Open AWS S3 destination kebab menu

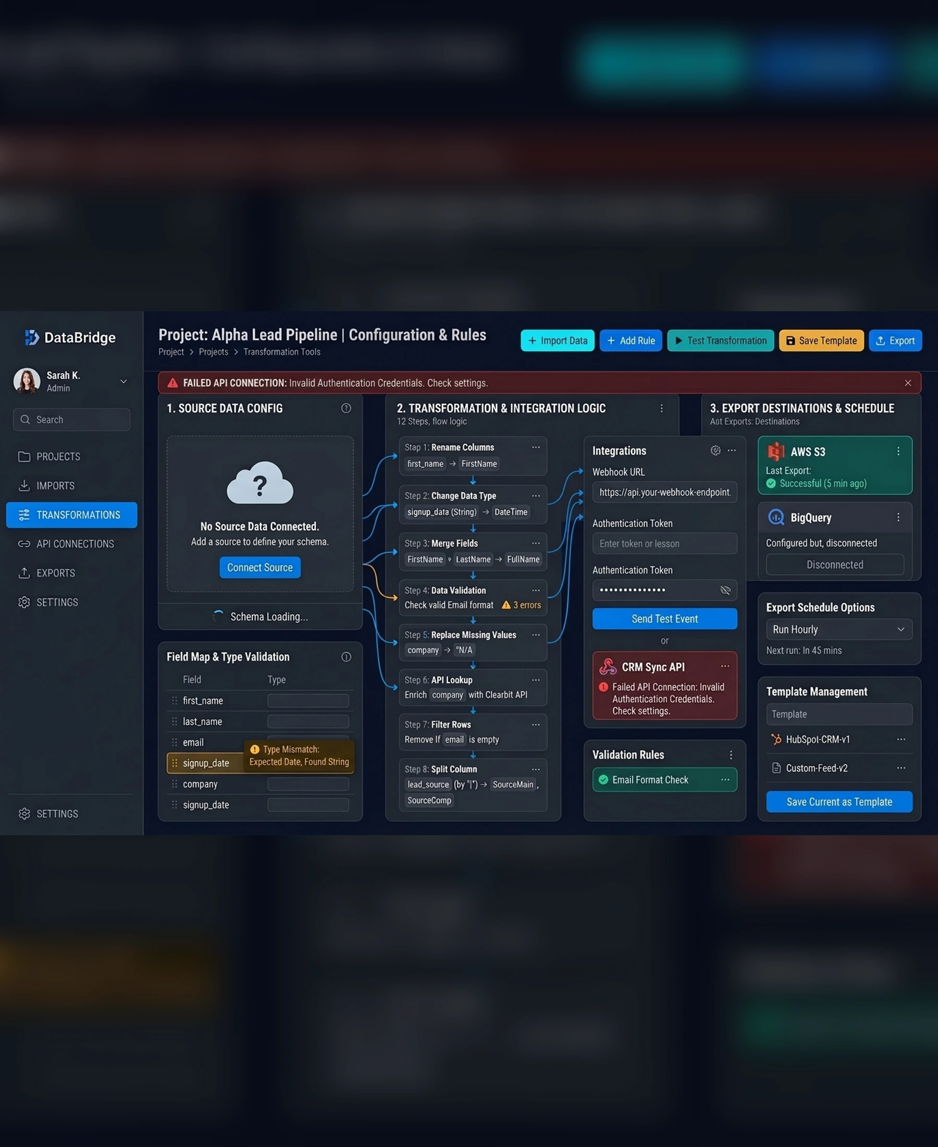point(898,452)
